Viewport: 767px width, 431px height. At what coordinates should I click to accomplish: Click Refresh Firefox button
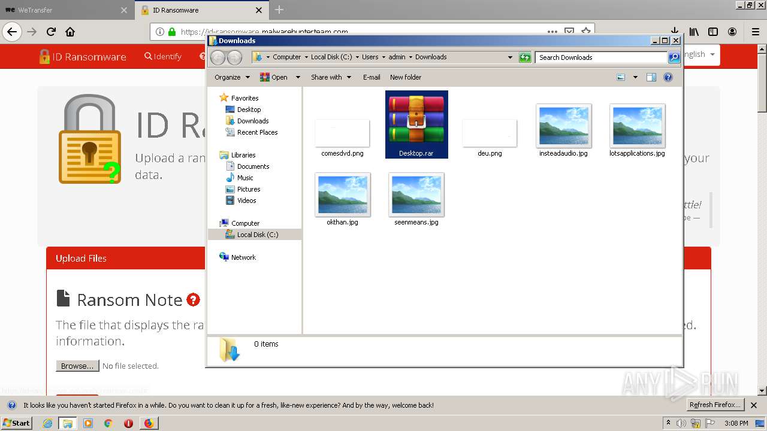(715, 405)
